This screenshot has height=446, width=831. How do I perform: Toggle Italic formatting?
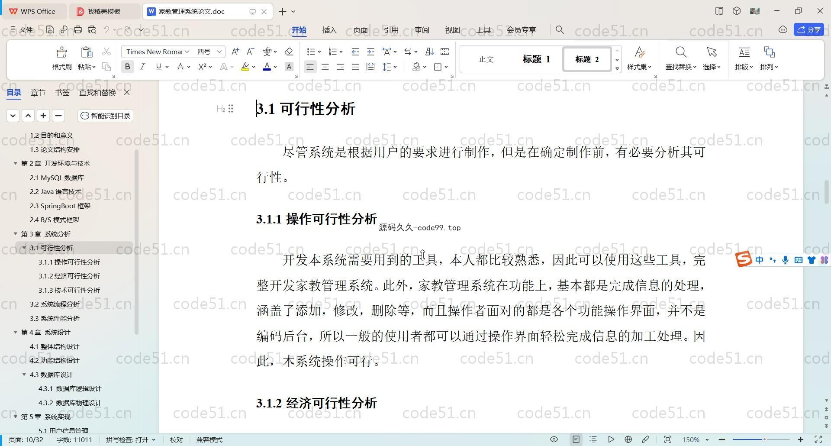click(x=142, y=67)
